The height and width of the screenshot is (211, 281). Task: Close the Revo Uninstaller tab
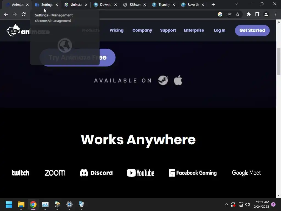point(203,5)
